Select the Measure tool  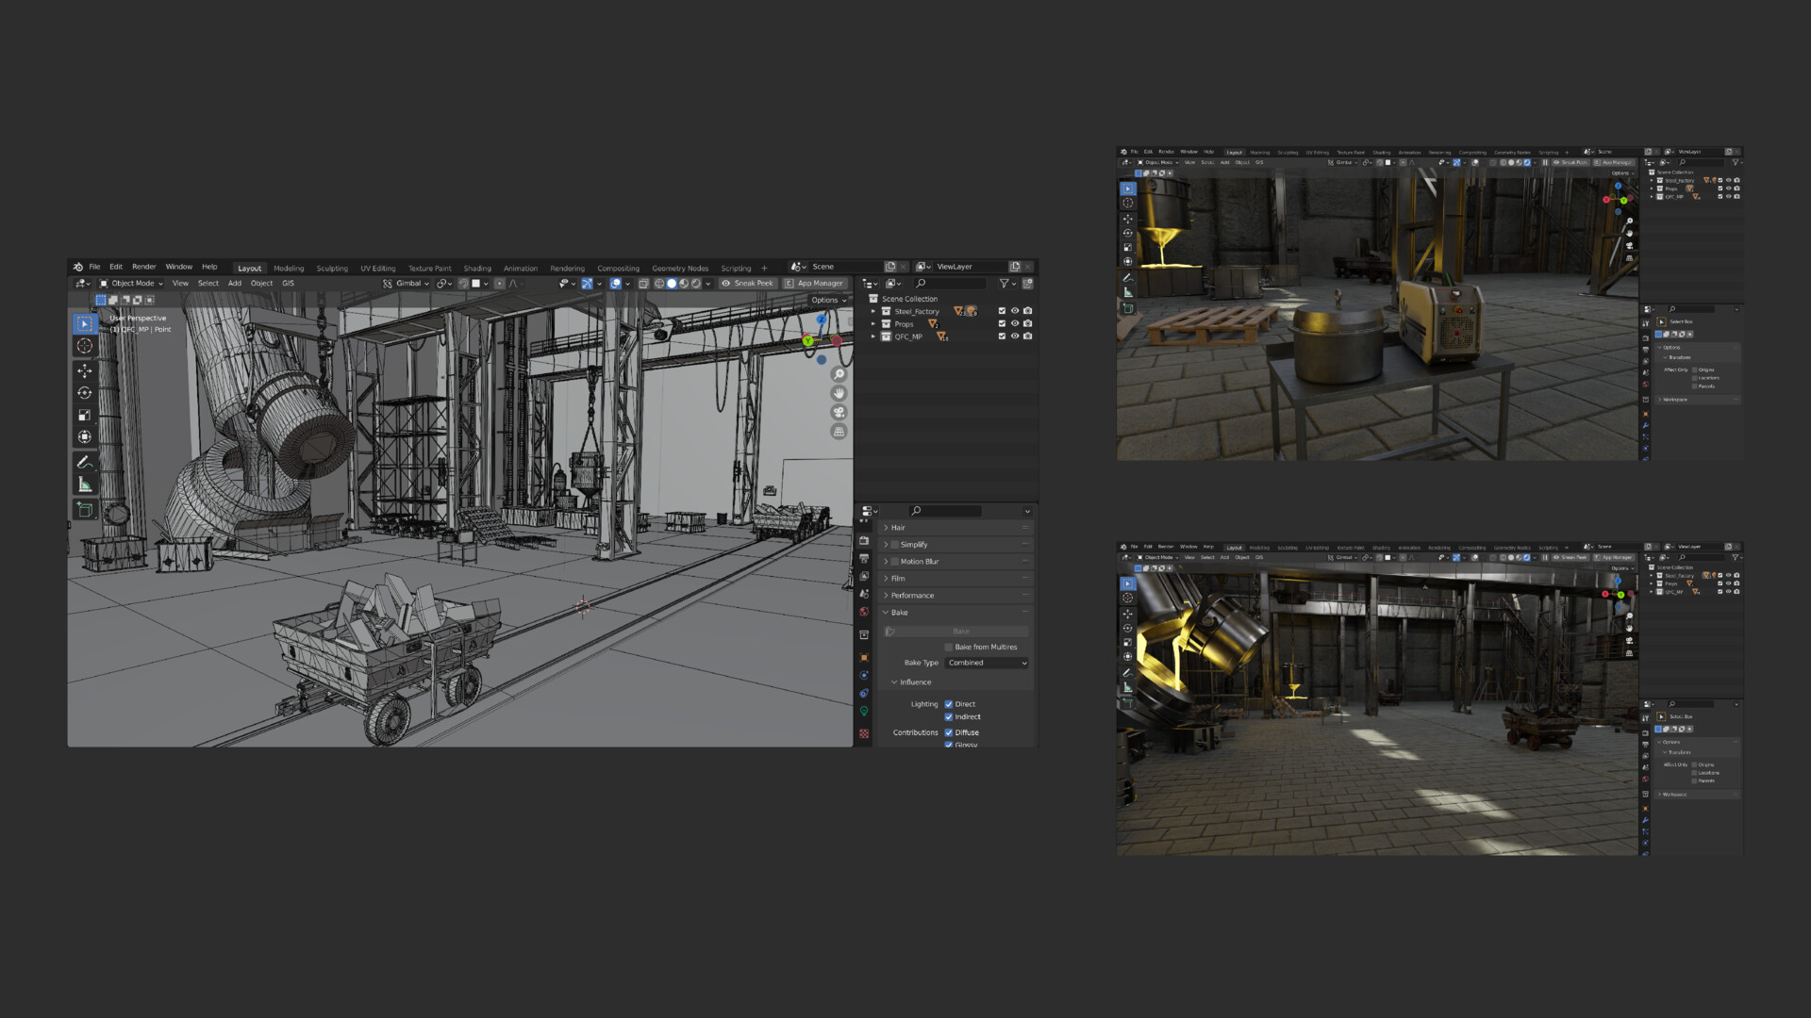[x=85, y=484]
